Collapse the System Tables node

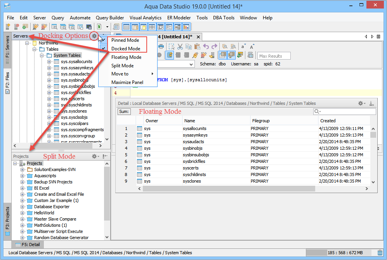pyautogui.click(x=42, y=55)
